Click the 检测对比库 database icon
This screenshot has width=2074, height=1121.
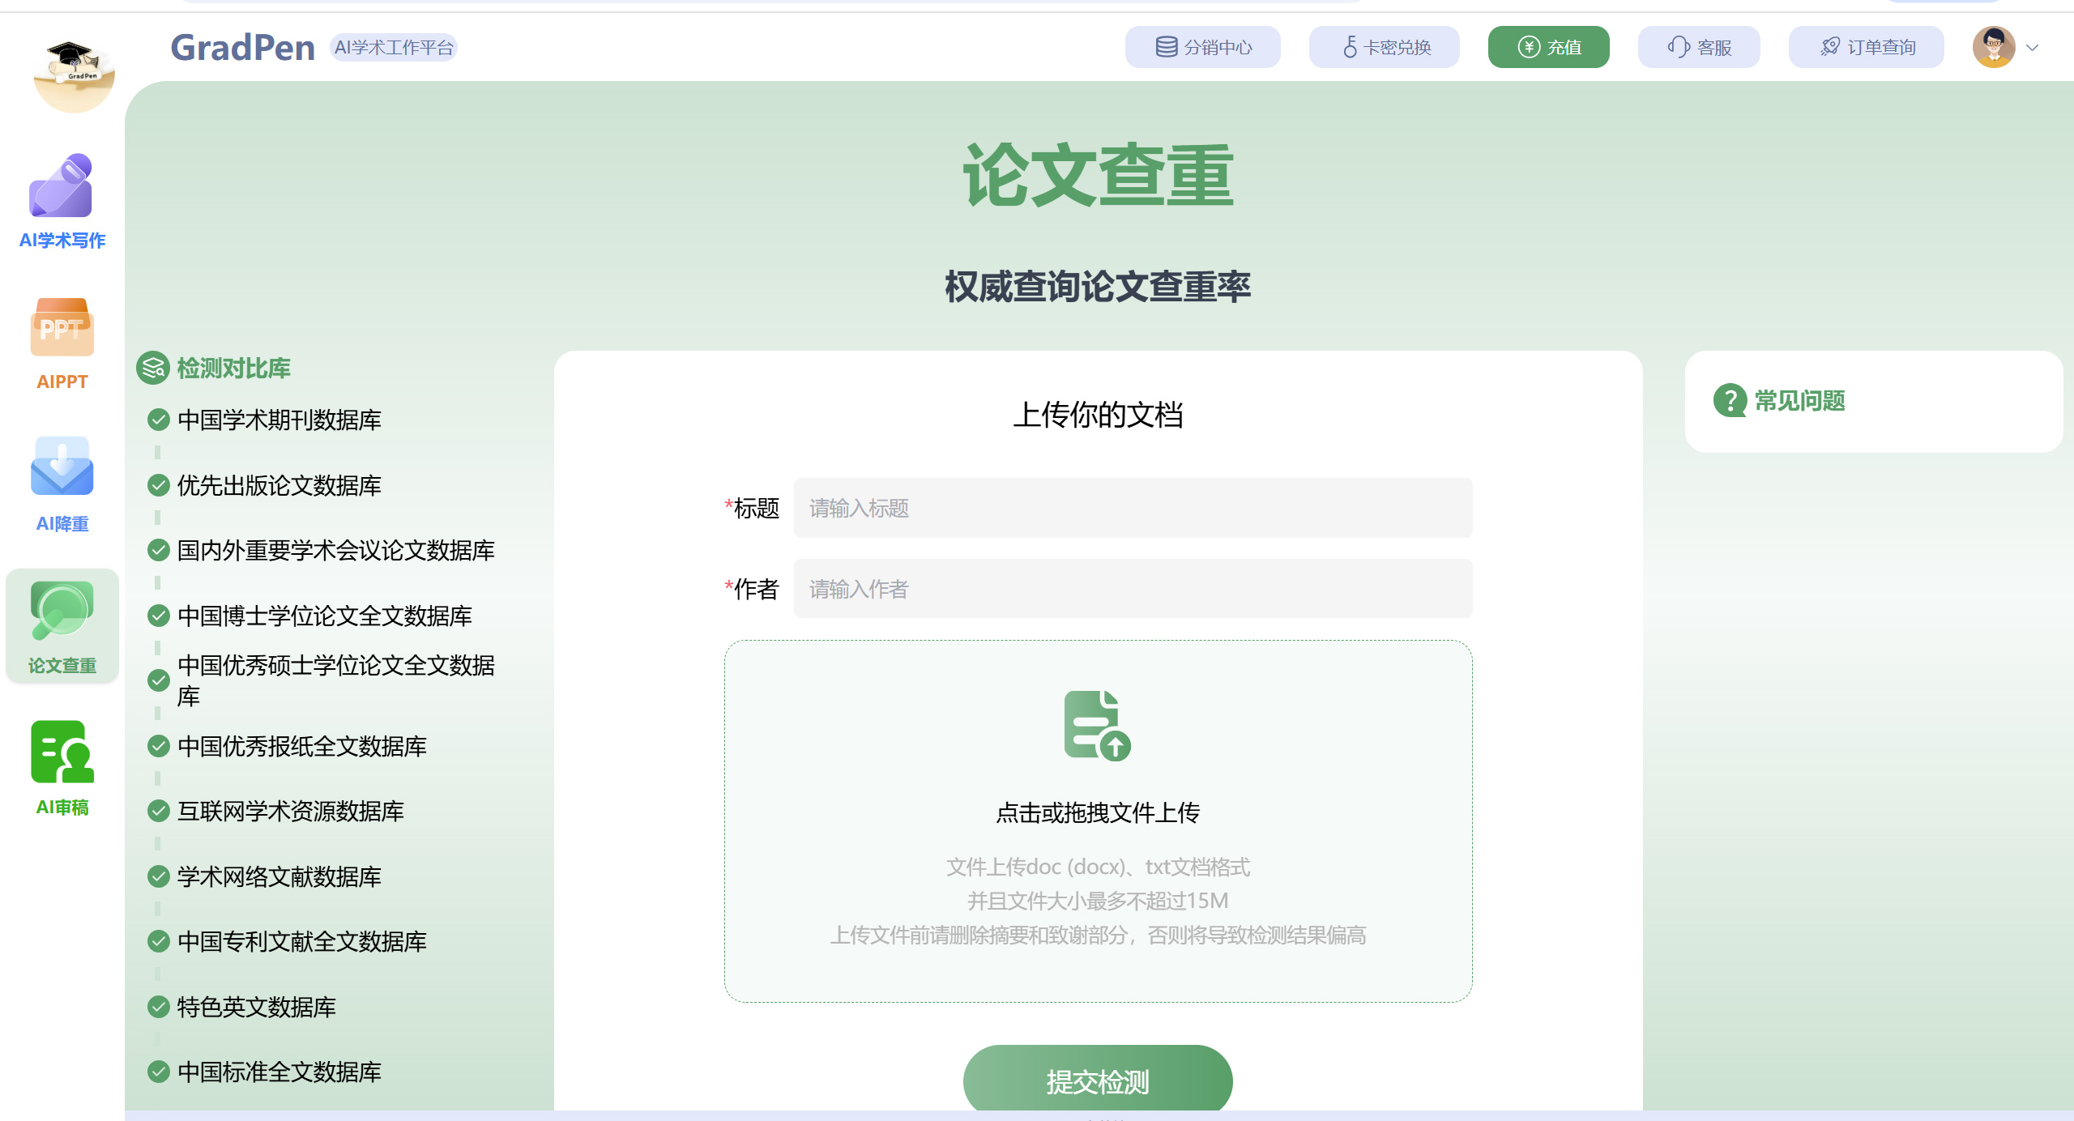[x=152, y=368]
